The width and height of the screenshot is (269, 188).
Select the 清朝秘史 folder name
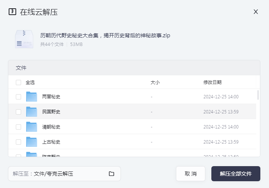[x=51, y=127]
